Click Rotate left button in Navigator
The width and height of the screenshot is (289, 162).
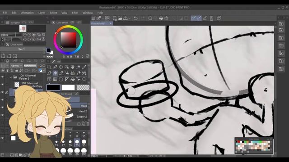click(x=25, y=39)
